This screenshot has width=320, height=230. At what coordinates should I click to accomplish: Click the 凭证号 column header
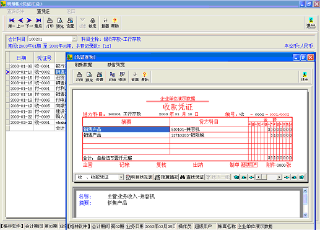pos(44,58)
